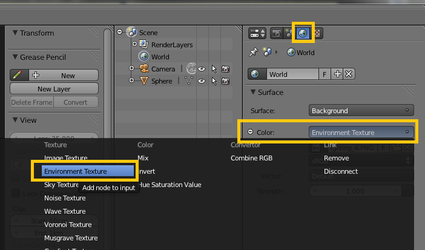
Task: Select Camera in the outliner
Action: [163, 69]
